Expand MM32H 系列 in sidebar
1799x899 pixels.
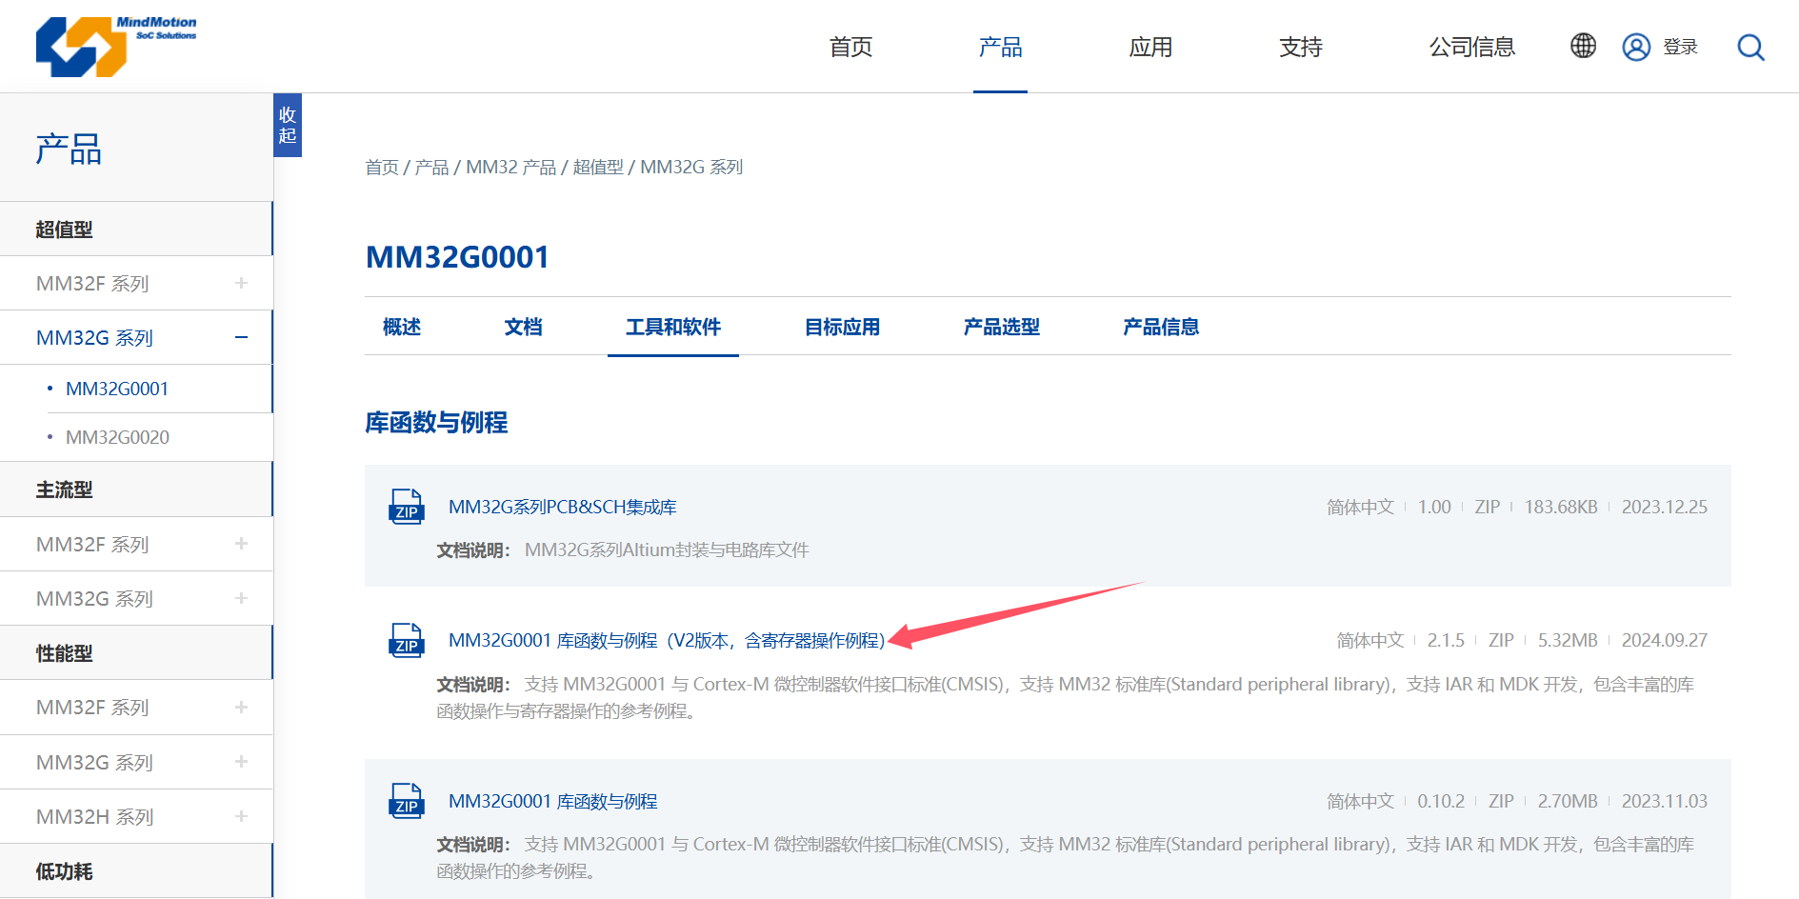click(241, 817)
